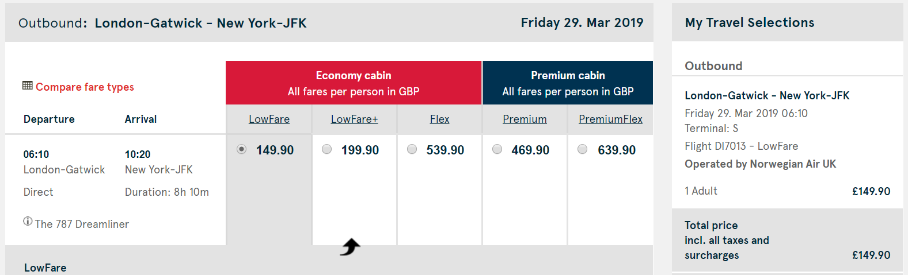Select the LowFare 149.90 radio button
The width and height of the screenshot is (908, 275).
[x=242, y=149]
